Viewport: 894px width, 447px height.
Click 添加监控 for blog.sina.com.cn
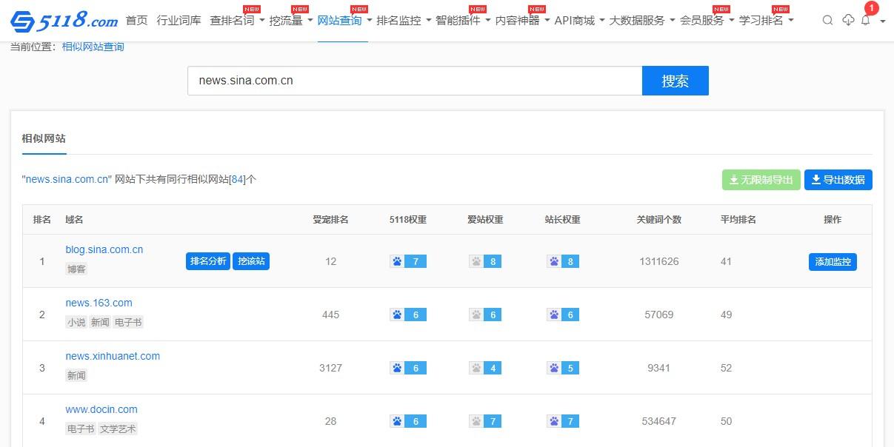tap(833, 261)
